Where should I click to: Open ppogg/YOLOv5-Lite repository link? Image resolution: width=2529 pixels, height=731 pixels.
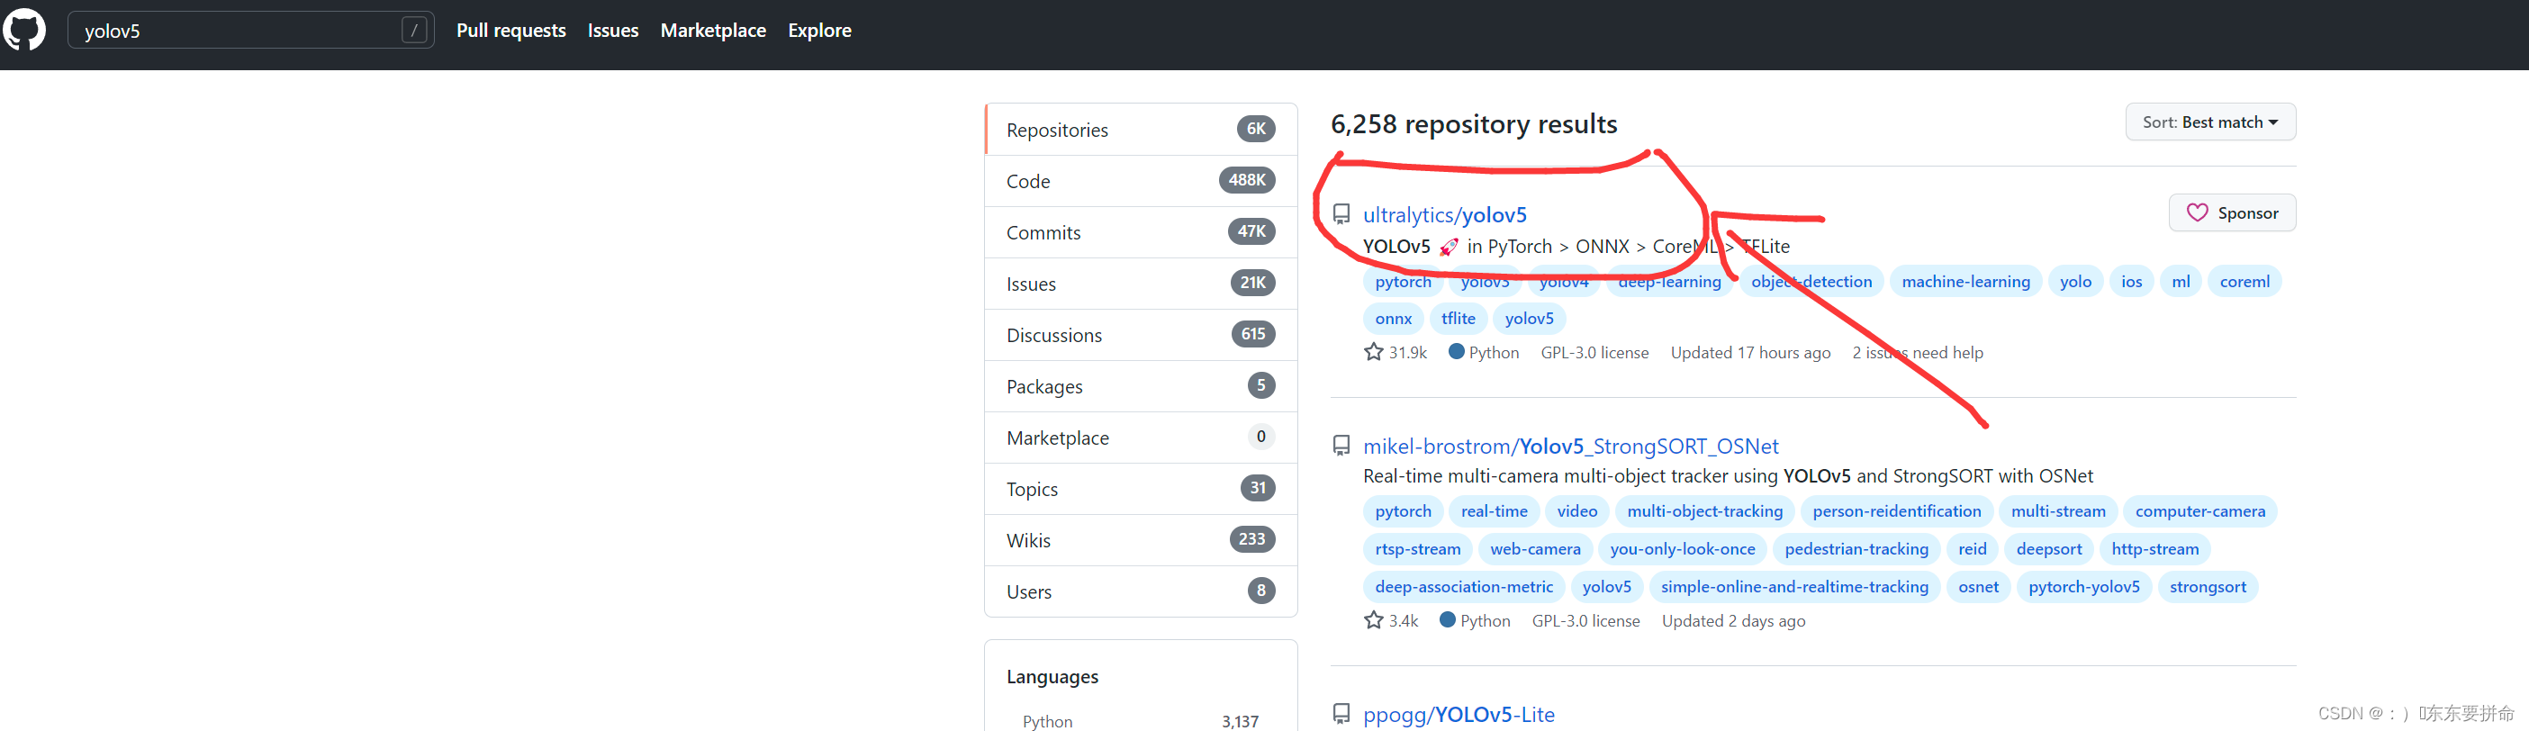point(1458,714)
